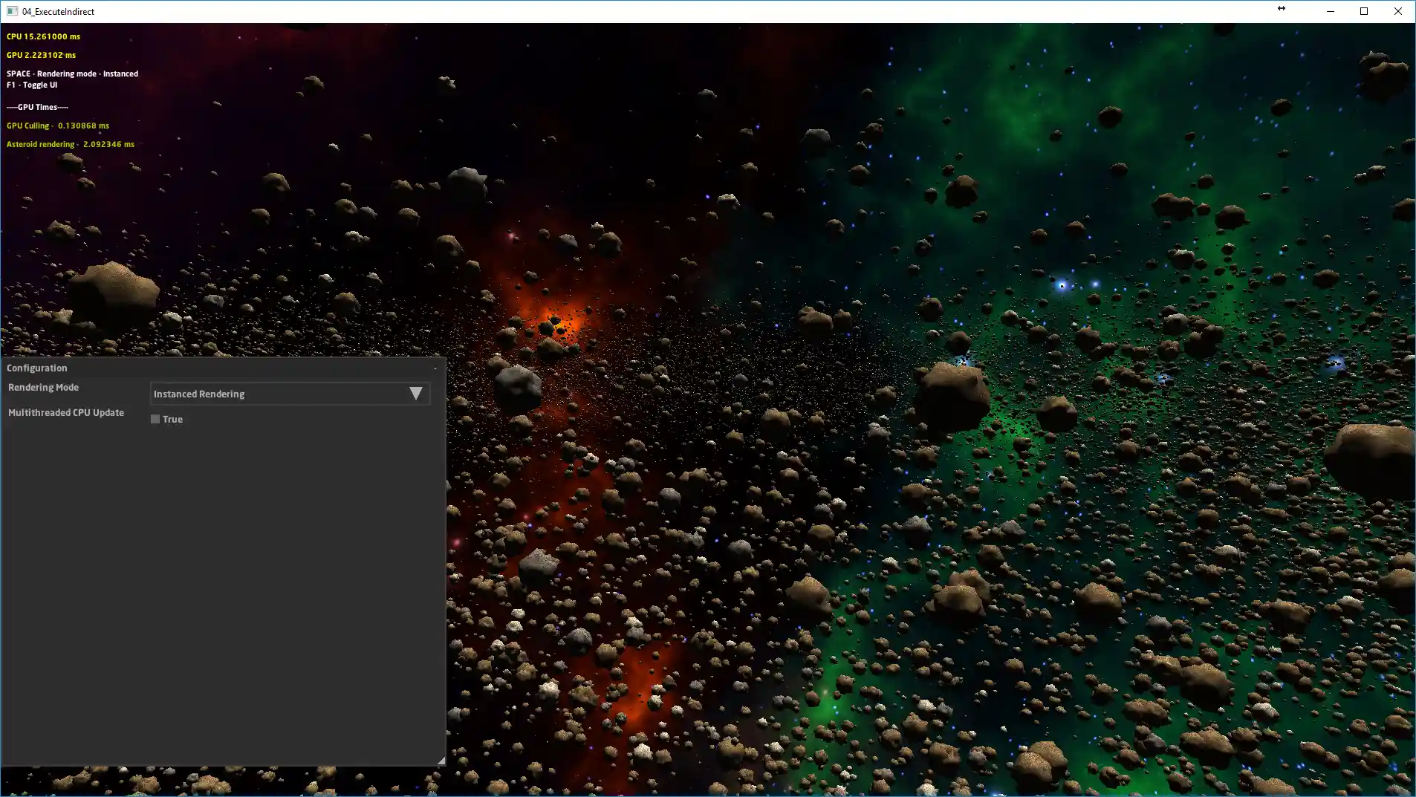1416x797 pixels.
Task: Click the CPU frame time readout
Action: 43,36
